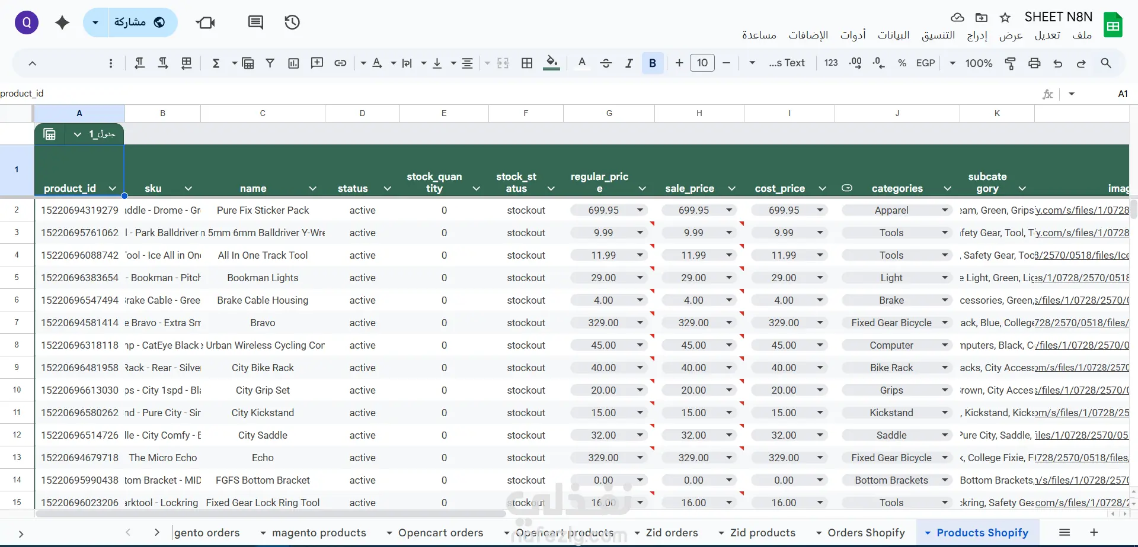This screenshot has height=547, width=1138.
Task: Toggle bold formatting button
Action: click(653, 63)
